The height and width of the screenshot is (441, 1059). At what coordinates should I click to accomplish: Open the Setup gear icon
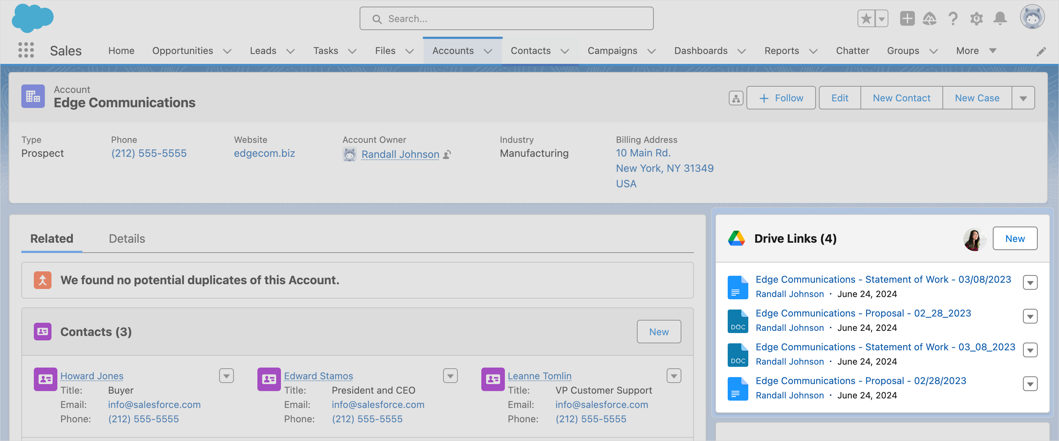click(976, 18)
